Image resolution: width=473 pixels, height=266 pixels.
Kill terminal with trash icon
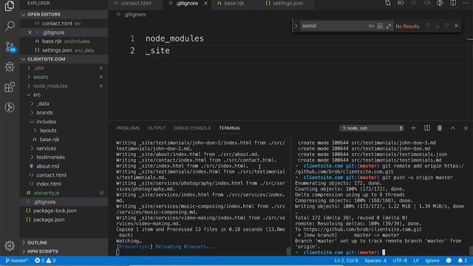[440, 128]
